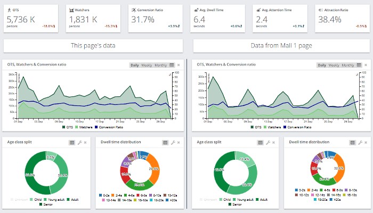Open settings wrench on left Age class split

pyautogui.click(x=79, y=143)
